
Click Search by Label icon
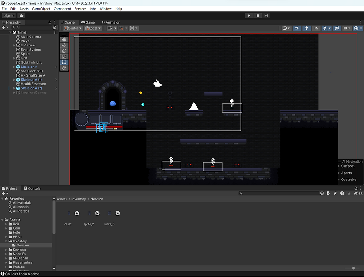pos(335,193)
